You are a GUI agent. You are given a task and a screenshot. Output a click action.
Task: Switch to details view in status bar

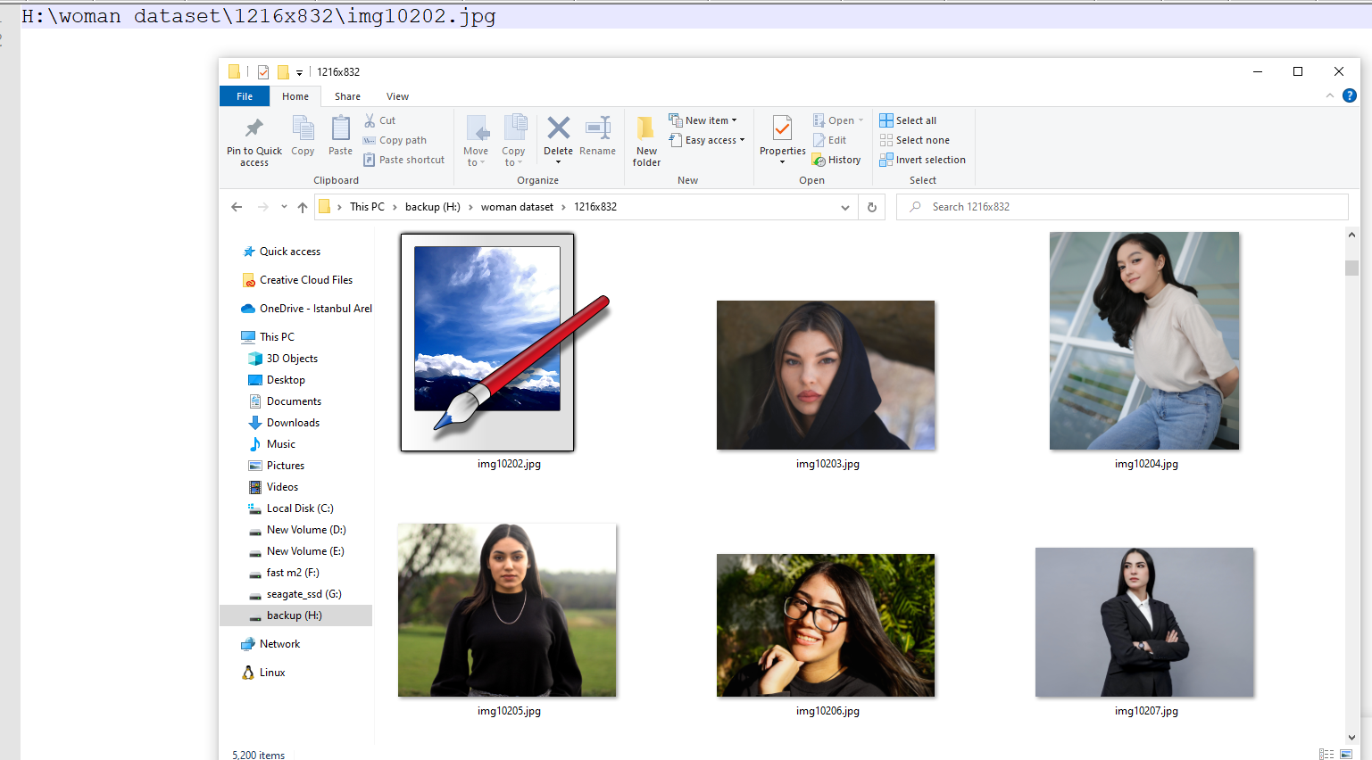coord(1326,754)
